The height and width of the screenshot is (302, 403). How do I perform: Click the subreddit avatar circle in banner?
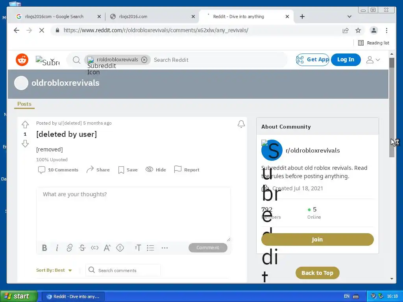(21, 83)
